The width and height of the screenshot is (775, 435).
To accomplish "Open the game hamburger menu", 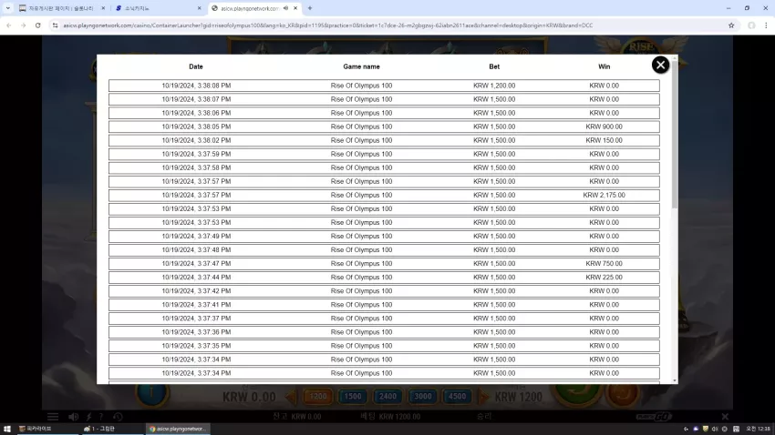I will [x=53, y=417].
